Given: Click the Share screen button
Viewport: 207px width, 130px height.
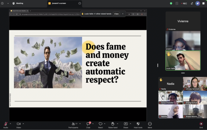Looking at the screenshot, I should (126, 125).
